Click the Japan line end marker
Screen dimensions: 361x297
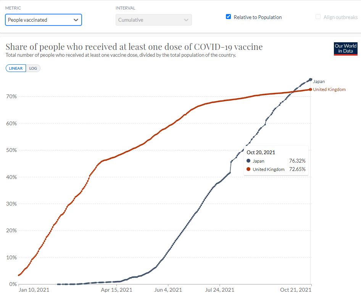(x=310, y=80)
